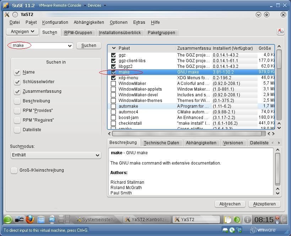Enable the Dateiliste search option
The height and width of the screenshot is (236, 291).
pyautogui.click(x=17, y=130)
